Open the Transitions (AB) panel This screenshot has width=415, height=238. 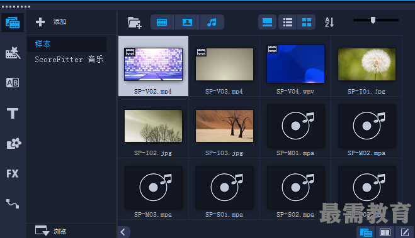click(13, 83)
